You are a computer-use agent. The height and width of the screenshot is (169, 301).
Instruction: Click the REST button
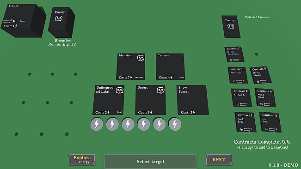click(x=218, y=160)
